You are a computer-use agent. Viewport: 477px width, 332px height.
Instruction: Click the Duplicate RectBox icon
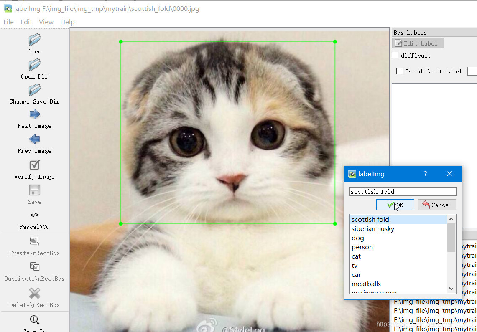point(34,266)
